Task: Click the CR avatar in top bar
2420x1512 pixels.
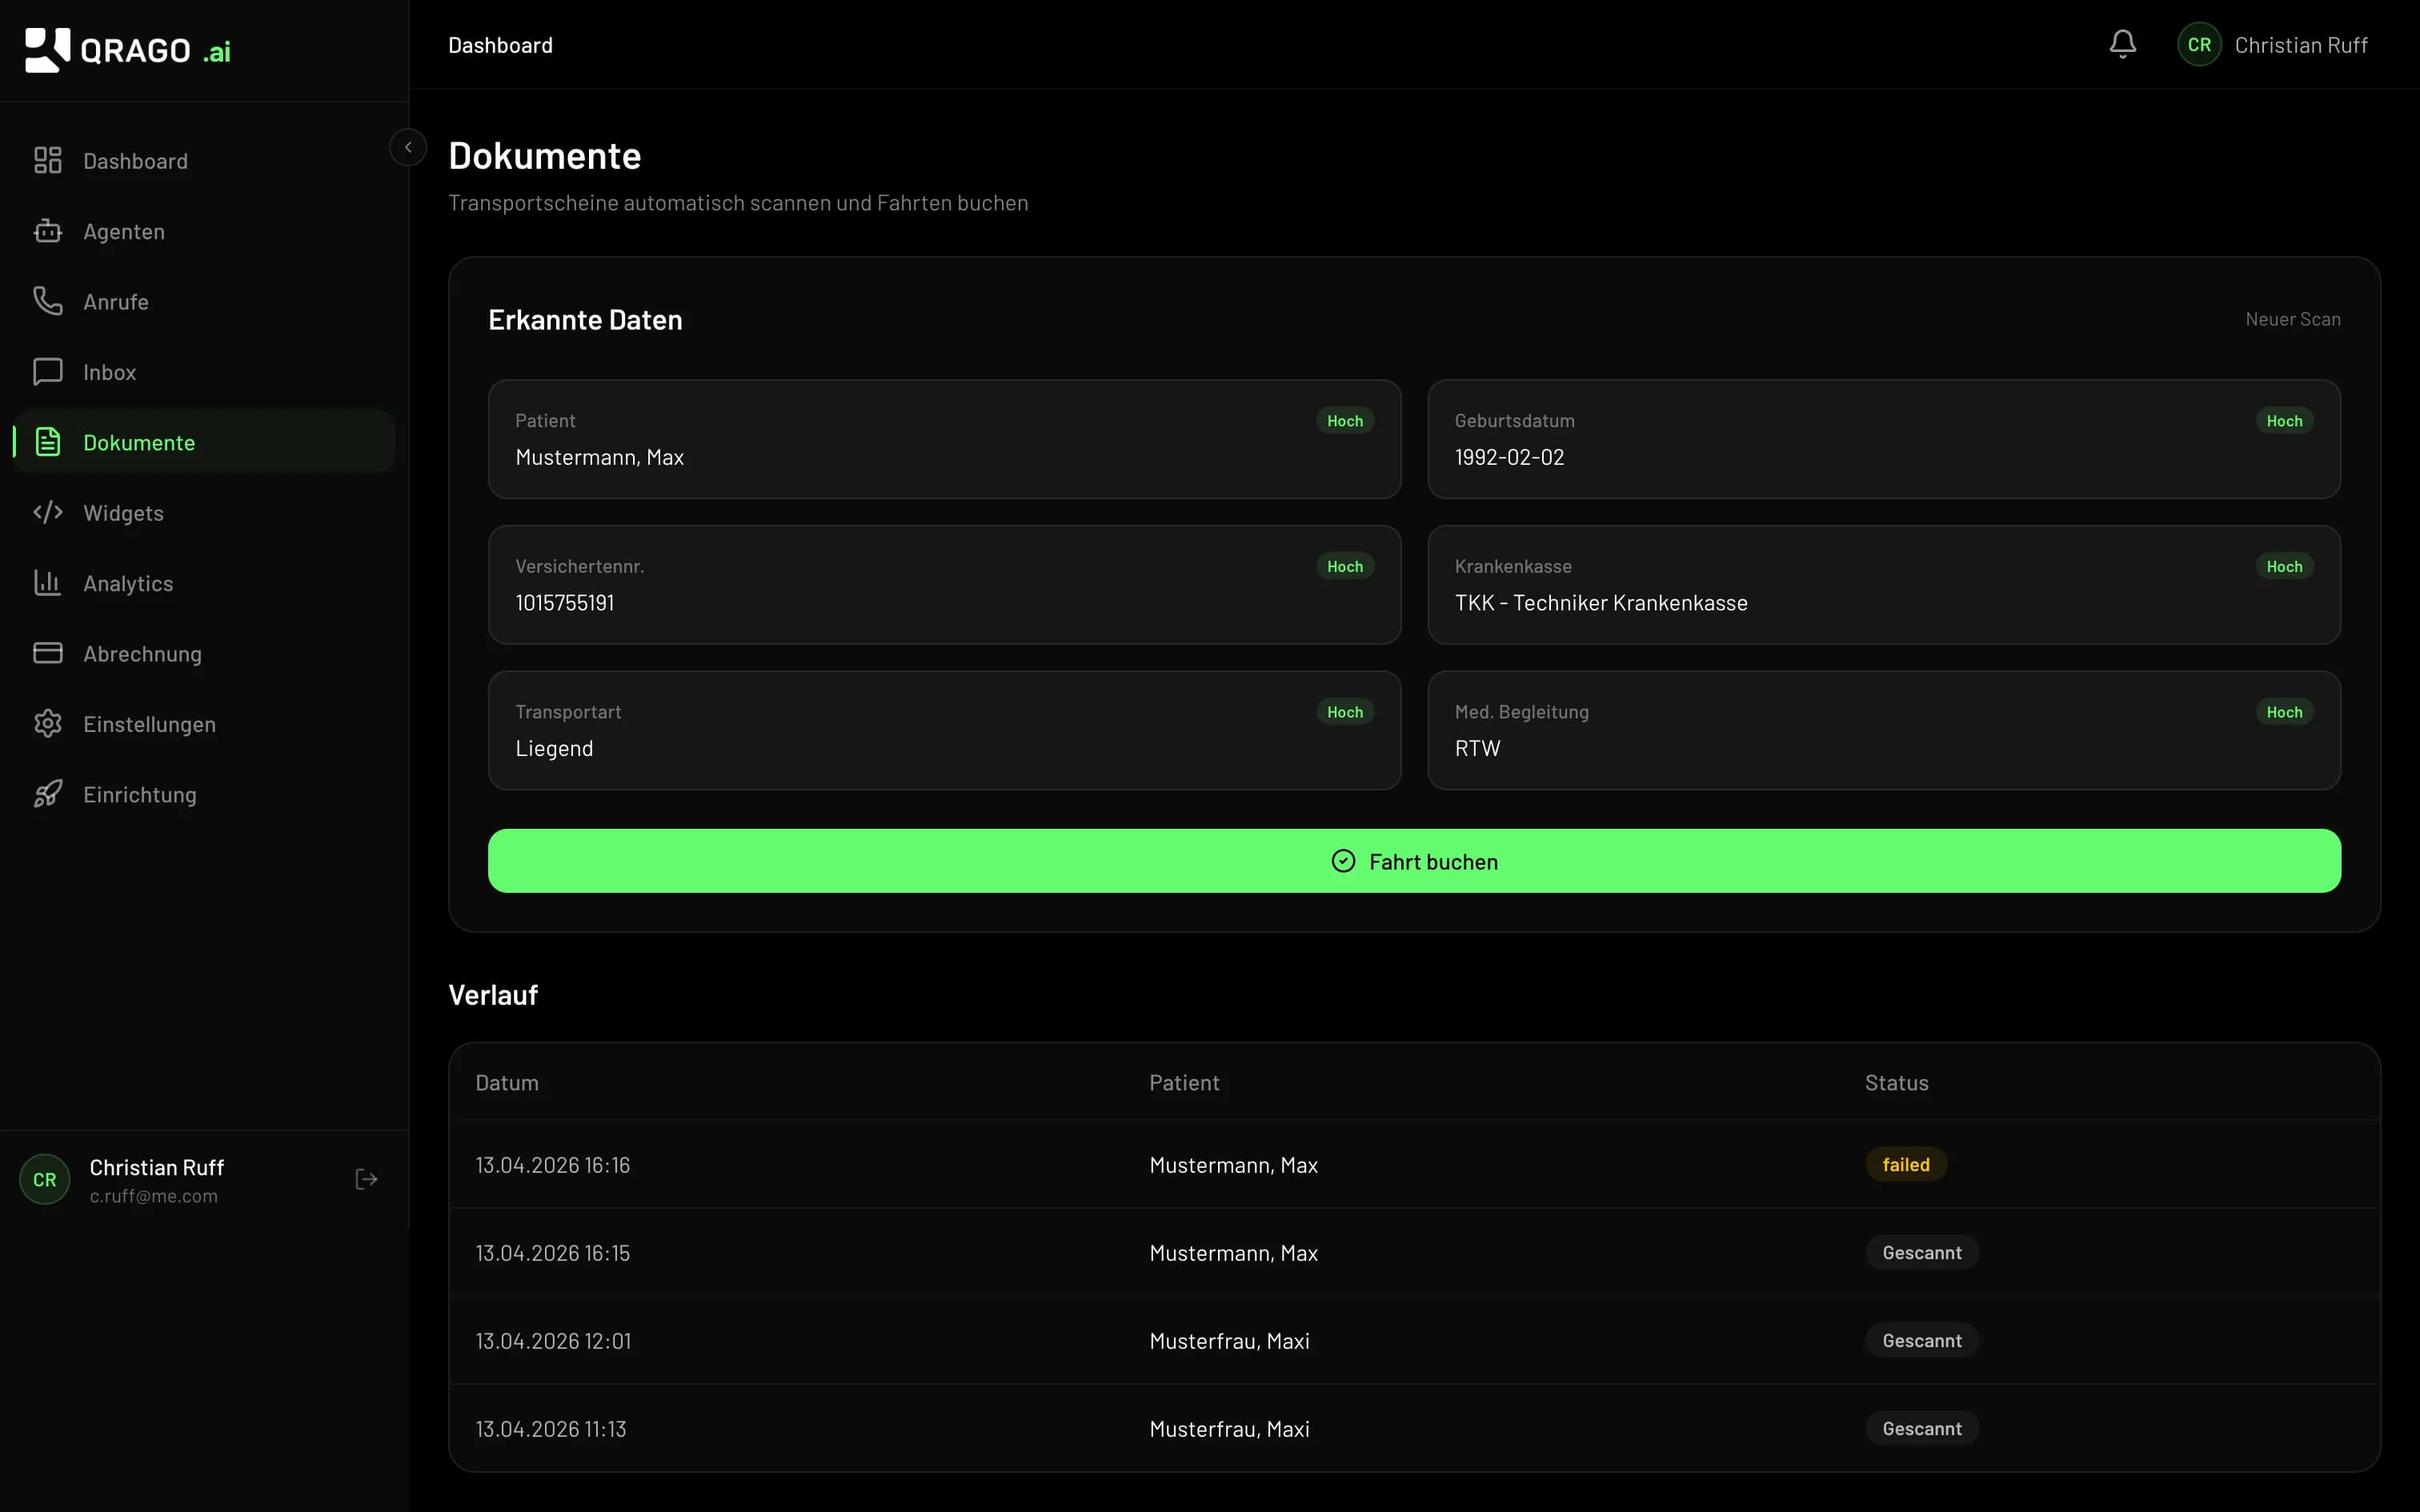Action: coord(2199,45)
